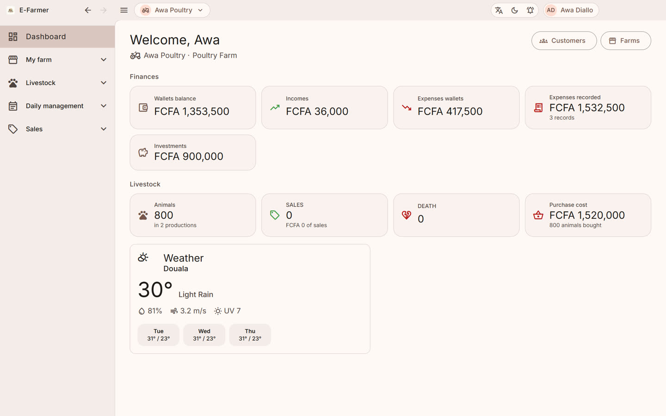Select Dashboard in the sidebar

point(57,37)
